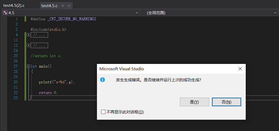Collapse the main() function at line 27

(x=29, y=66)
